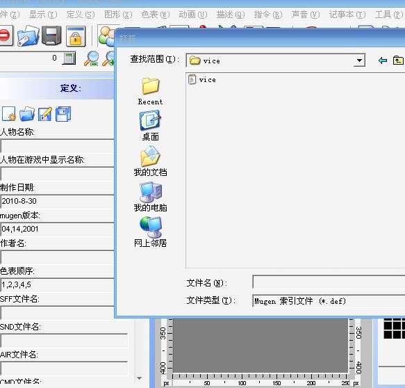Click the back arrow in open dialog
Screen dimensions: 405x388
pyautogui.click(x=383, y=60)
